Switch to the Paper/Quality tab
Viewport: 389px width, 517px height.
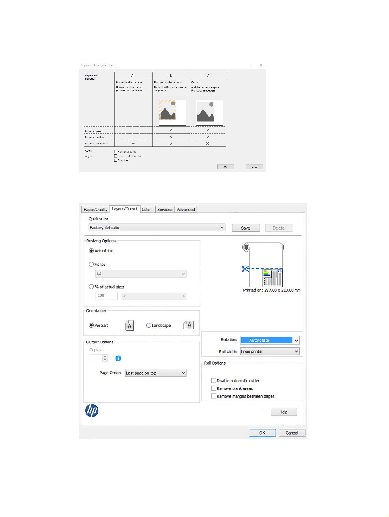click(96, 209)
